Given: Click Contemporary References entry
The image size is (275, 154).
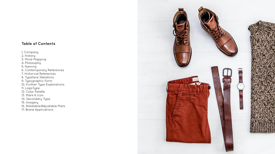Looking at the screenshot, I should pos(43,70).
